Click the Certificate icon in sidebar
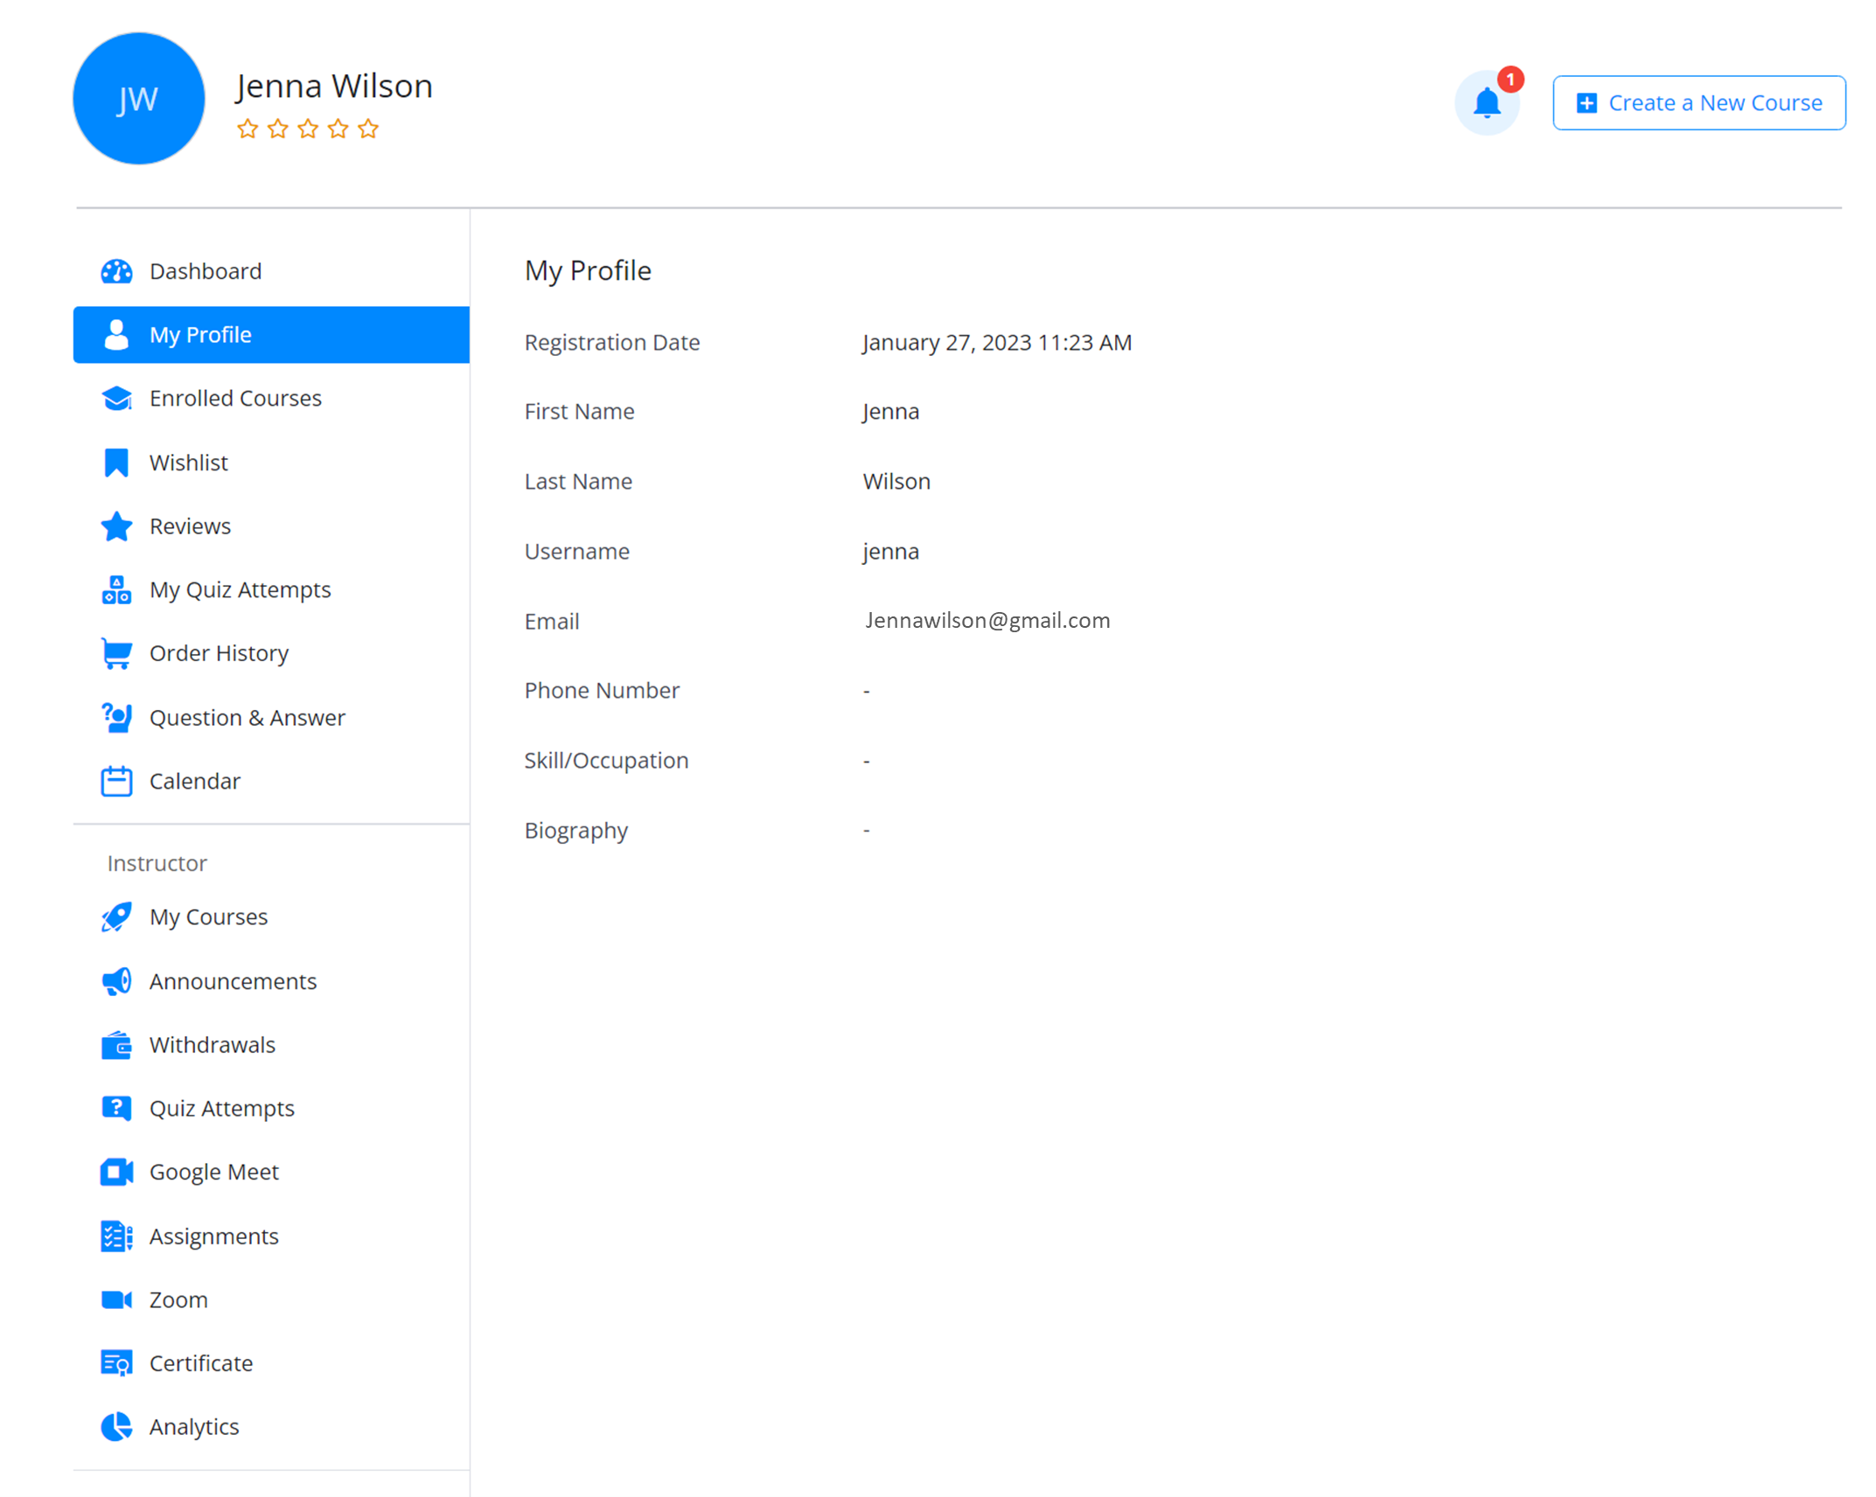 [x=116, y=1362]
